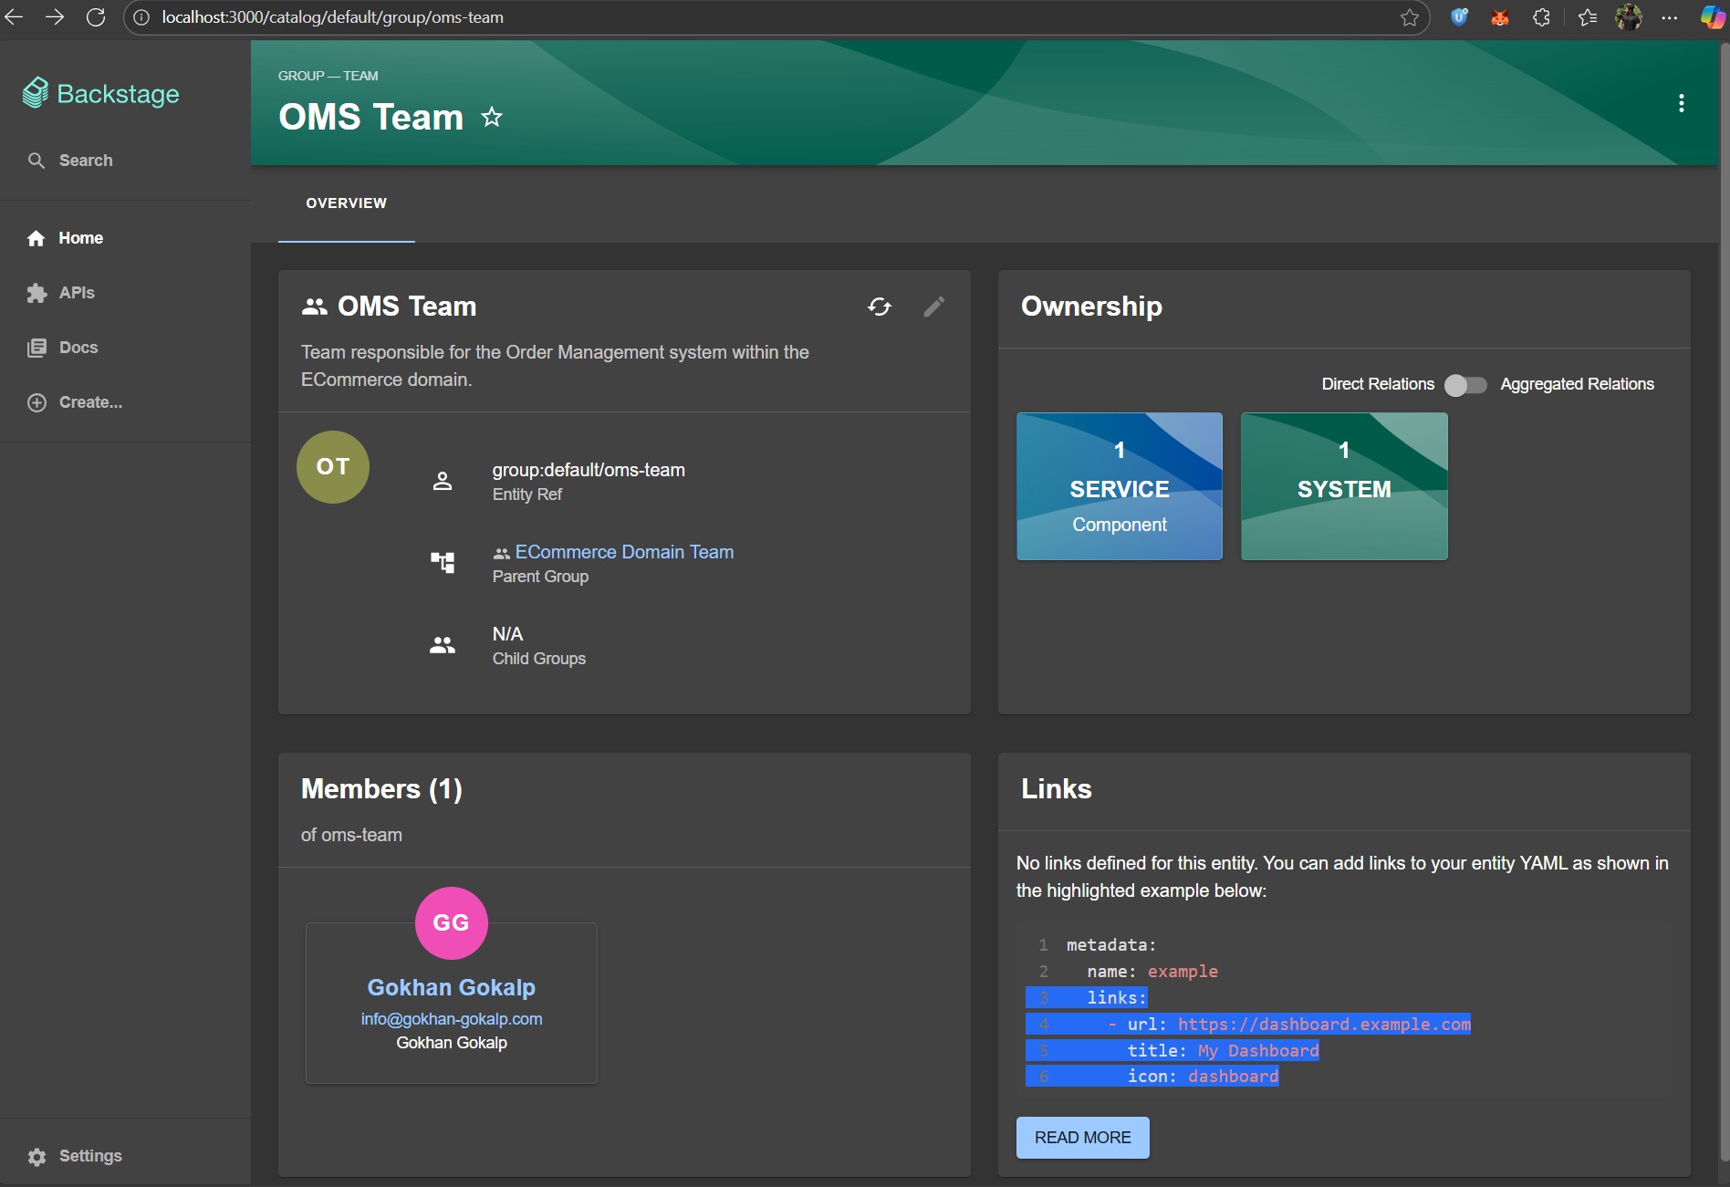Open the Bitwarden shield extension

pos(1459,17)
